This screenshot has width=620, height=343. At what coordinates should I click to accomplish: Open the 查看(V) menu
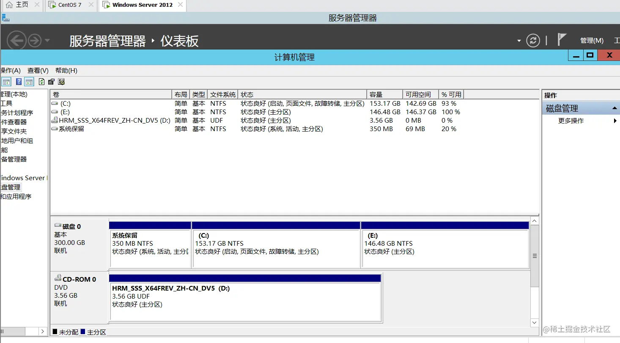(38, 71)
